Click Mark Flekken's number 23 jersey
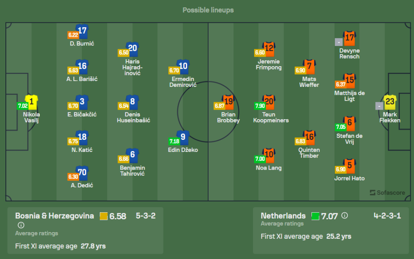414x259 pixels. 390,102
